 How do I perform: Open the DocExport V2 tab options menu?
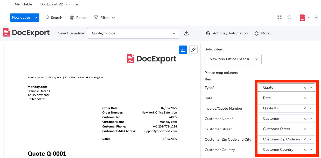[68, 4]
